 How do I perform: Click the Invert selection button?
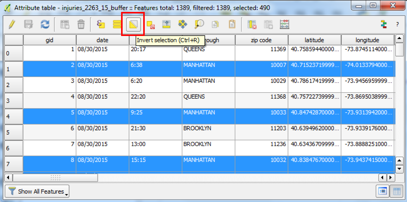[x=133, y=25]
